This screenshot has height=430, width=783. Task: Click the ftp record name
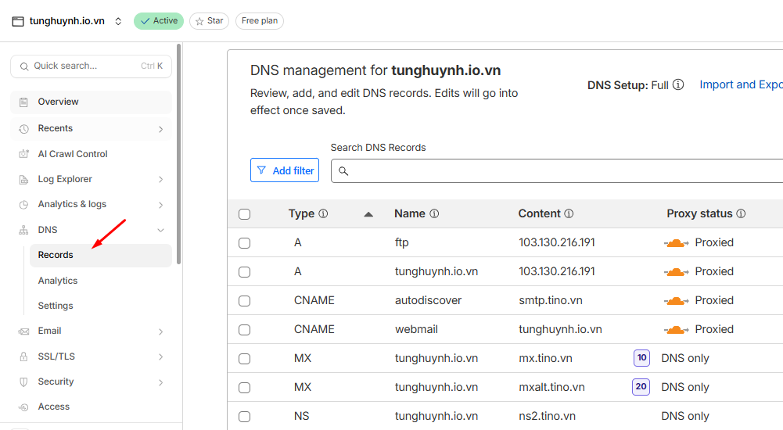pyautogui.click(x=401, y=242)
